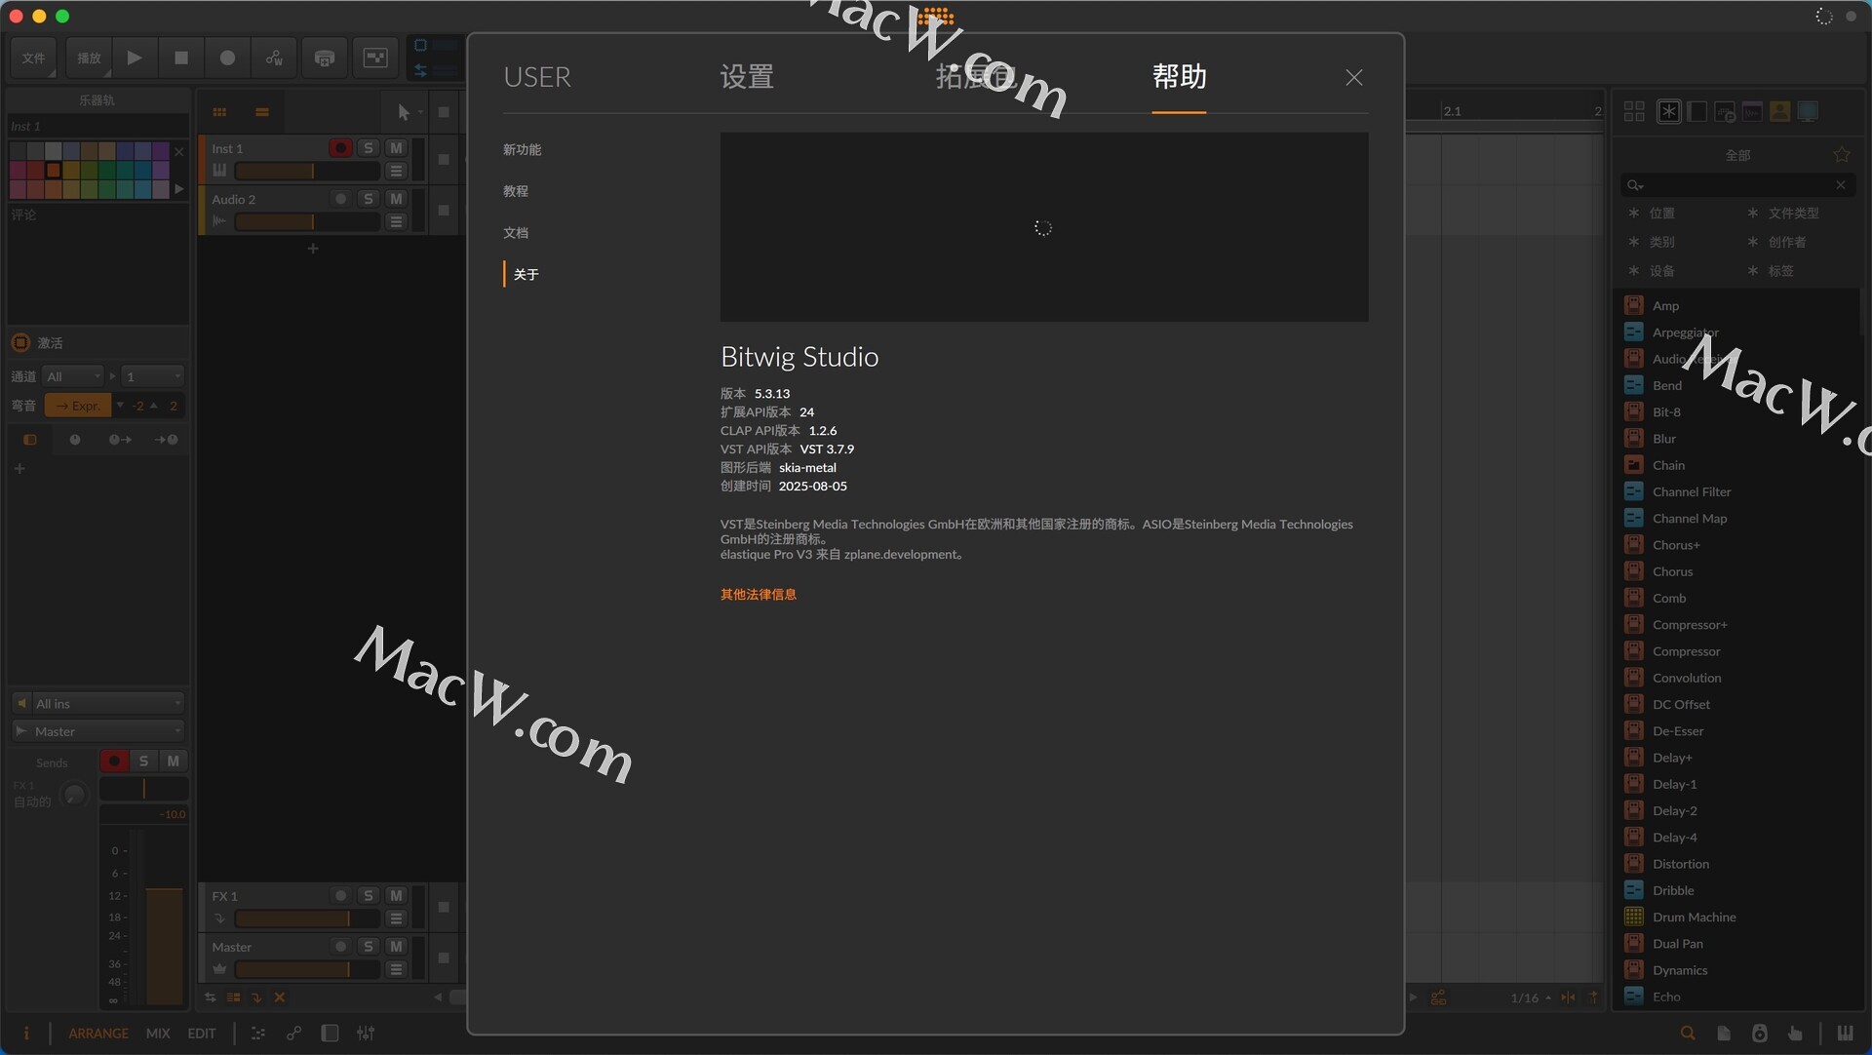This screenshot has height=1055, width=1872.
Task: Close the dashboard dialog with X
Action: tap(1354, 77)
